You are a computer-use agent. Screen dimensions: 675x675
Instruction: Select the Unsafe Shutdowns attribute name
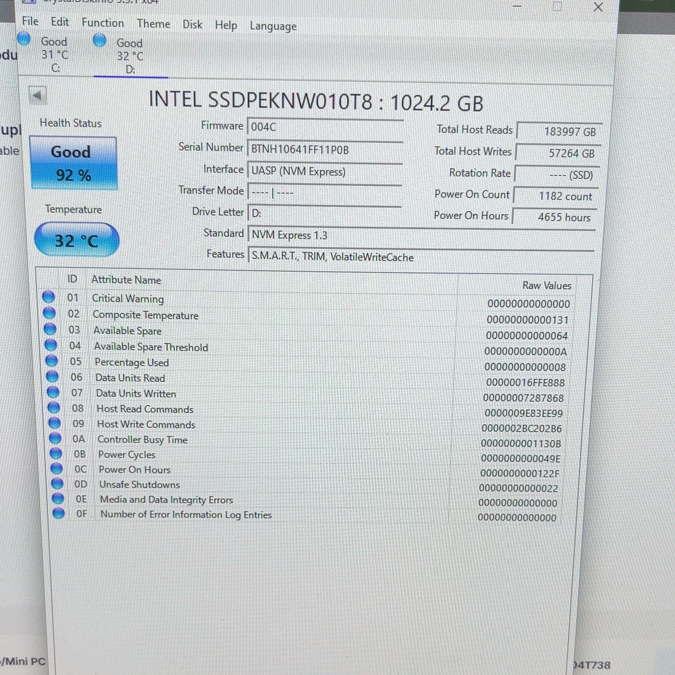(x=139, y=484)
